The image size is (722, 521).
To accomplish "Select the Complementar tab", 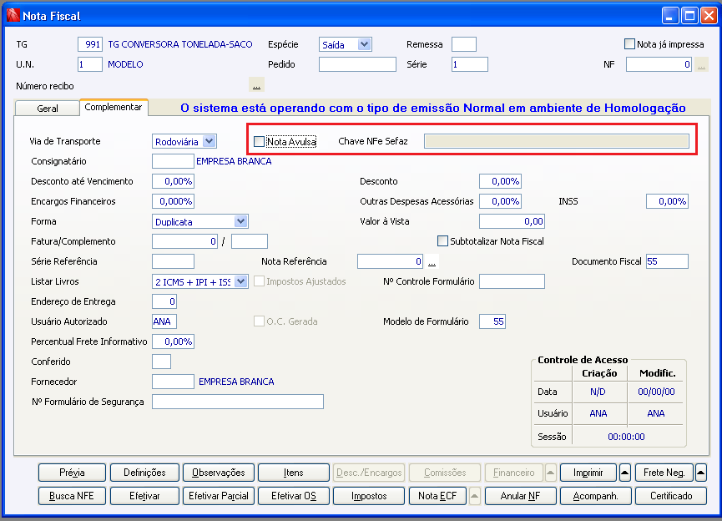I will point(114,107).
